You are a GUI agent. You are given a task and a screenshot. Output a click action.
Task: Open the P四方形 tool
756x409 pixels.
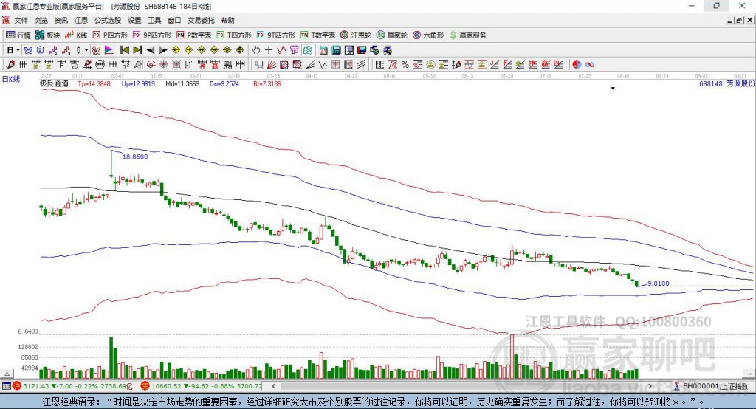click(110, 35)
